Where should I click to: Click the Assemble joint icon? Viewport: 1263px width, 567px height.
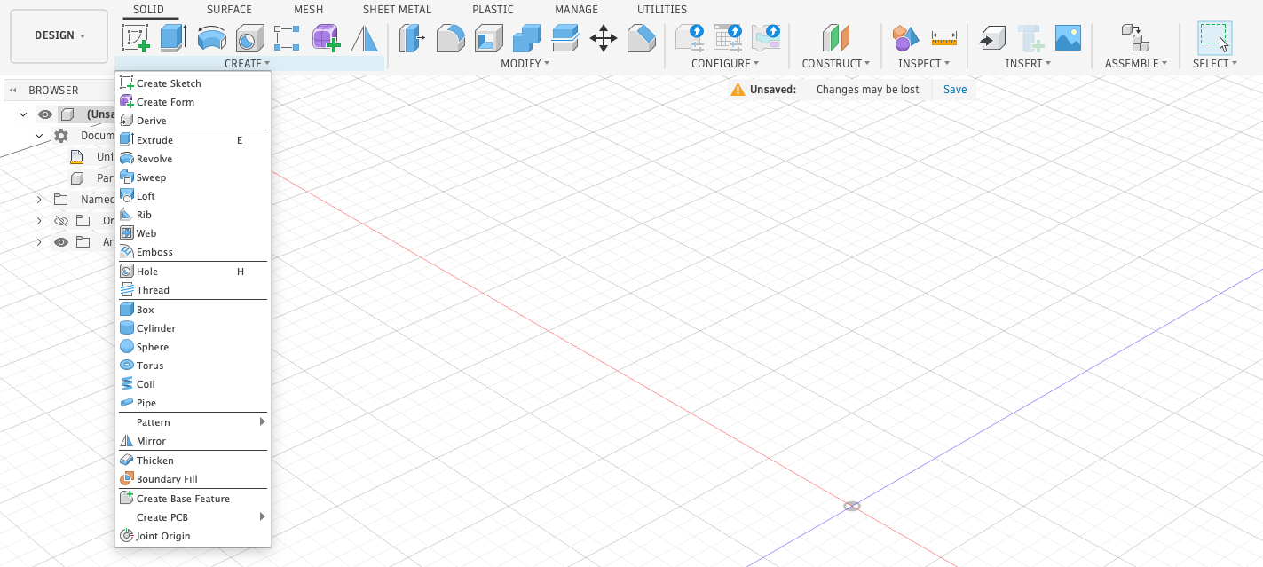[x=1135, y=37]
